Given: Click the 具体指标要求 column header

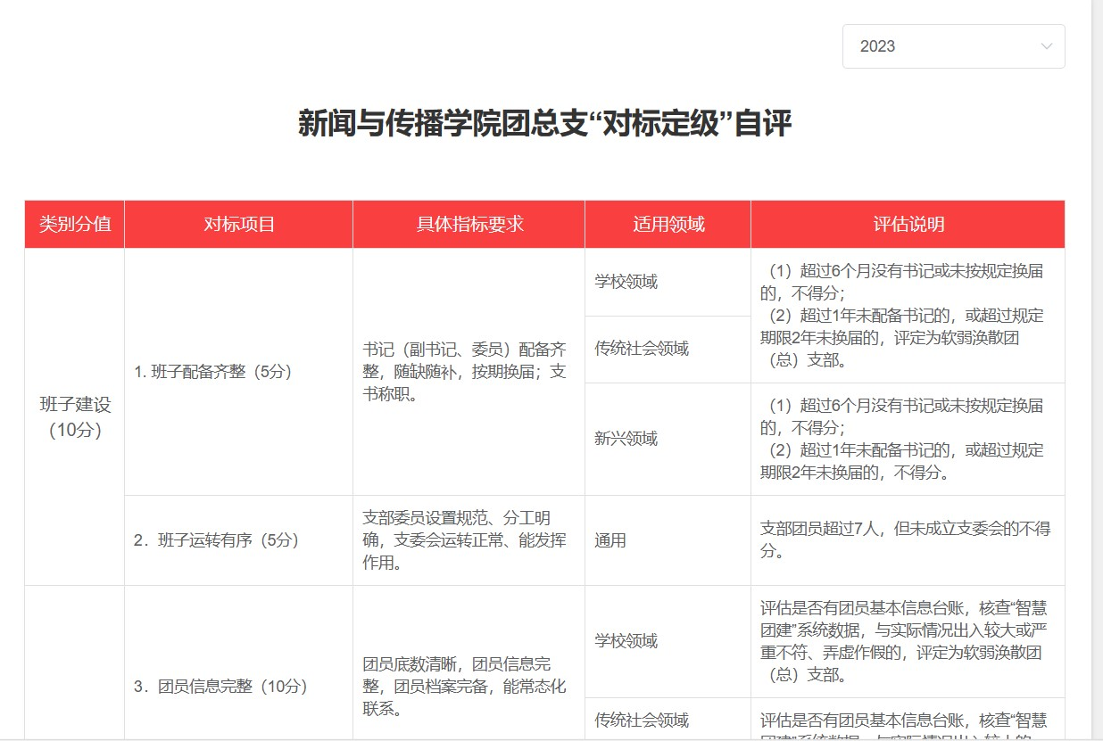Looking at the screenshot, I should [x=469, y=224].
